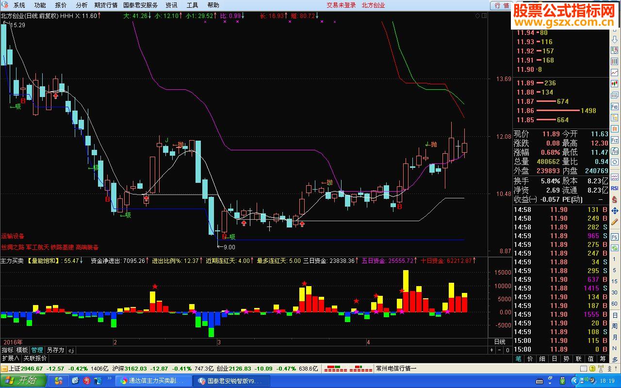Click the checklist report icon in right toolbar
The image size is (621, 388).
tap(615, 49)
